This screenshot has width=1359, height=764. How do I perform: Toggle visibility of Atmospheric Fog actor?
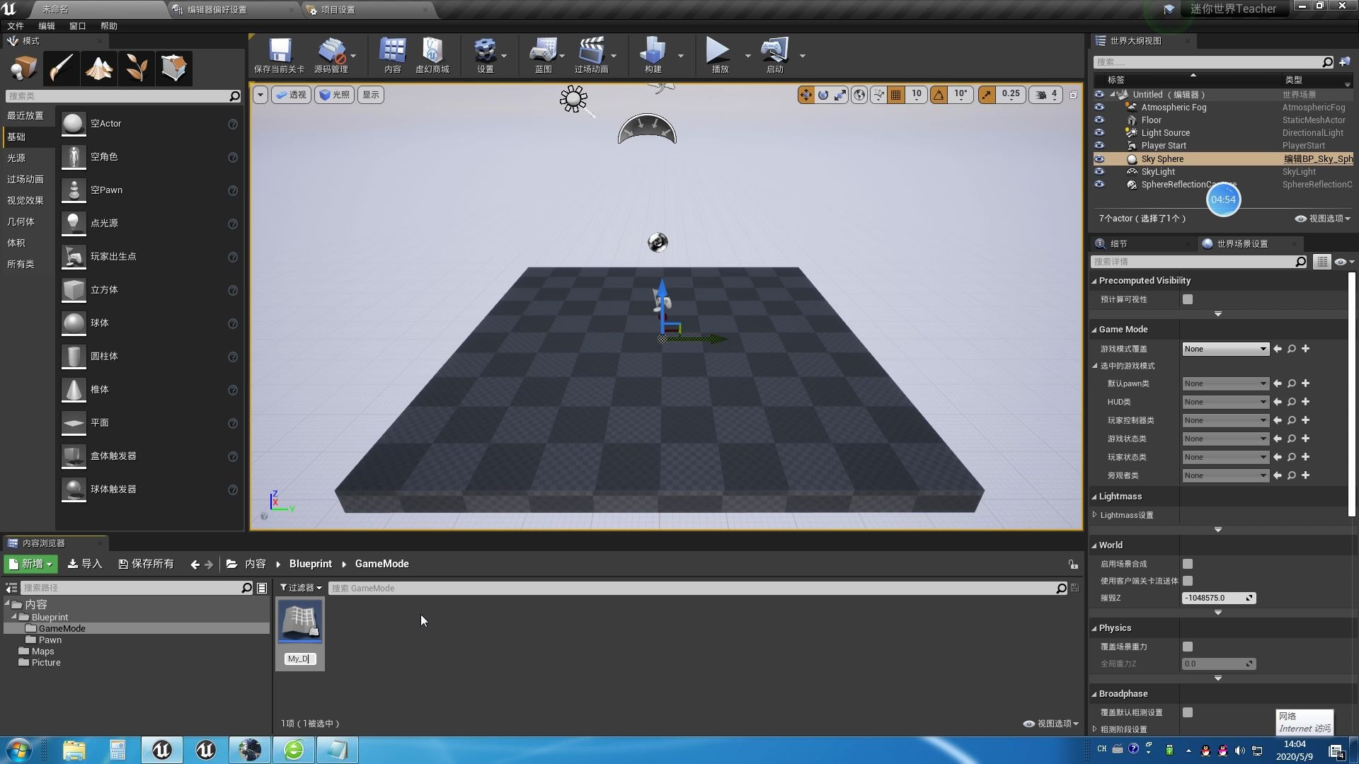(x=1099, y=108)
